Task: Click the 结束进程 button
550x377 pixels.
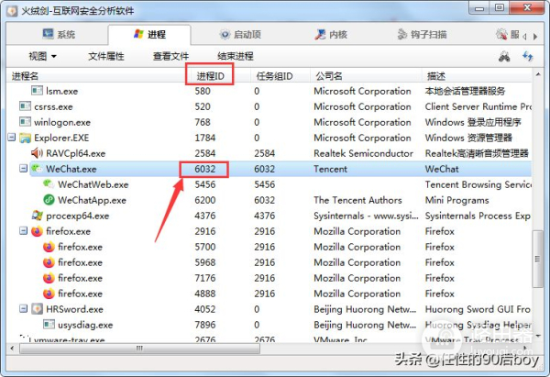Action: coord(236,56)
